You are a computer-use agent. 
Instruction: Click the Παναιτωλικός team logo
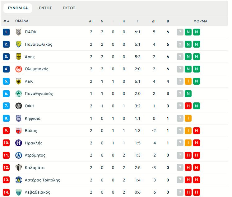[x=19, y=44]
